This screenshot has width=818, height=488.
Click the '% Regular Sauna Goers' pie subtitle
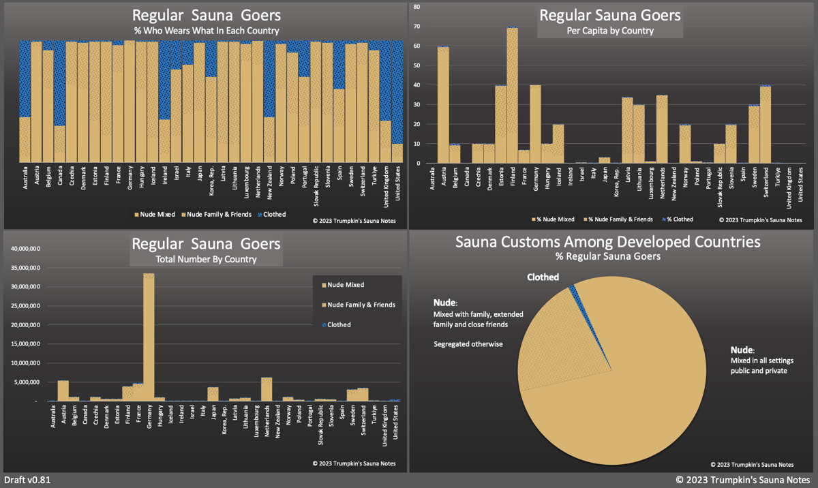(608, 256)
